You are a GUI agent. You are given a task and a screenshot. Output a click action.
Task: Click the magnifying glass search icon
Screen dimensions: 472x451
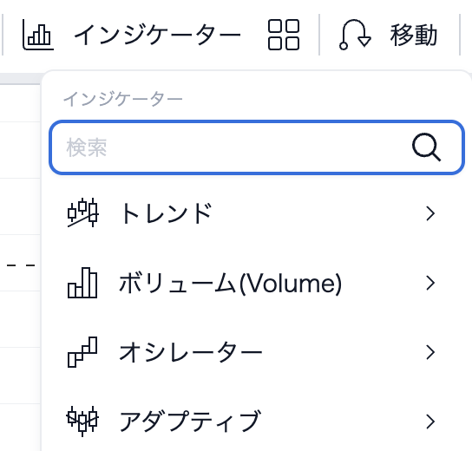pos(426,147)
